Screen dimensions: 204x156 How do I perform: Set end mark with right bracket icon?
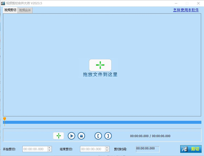point(108,136)
